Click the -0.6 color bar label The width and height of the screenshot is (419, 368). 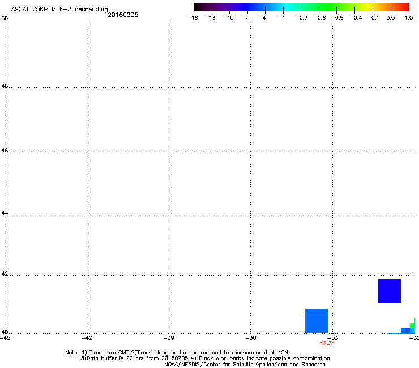319,18
